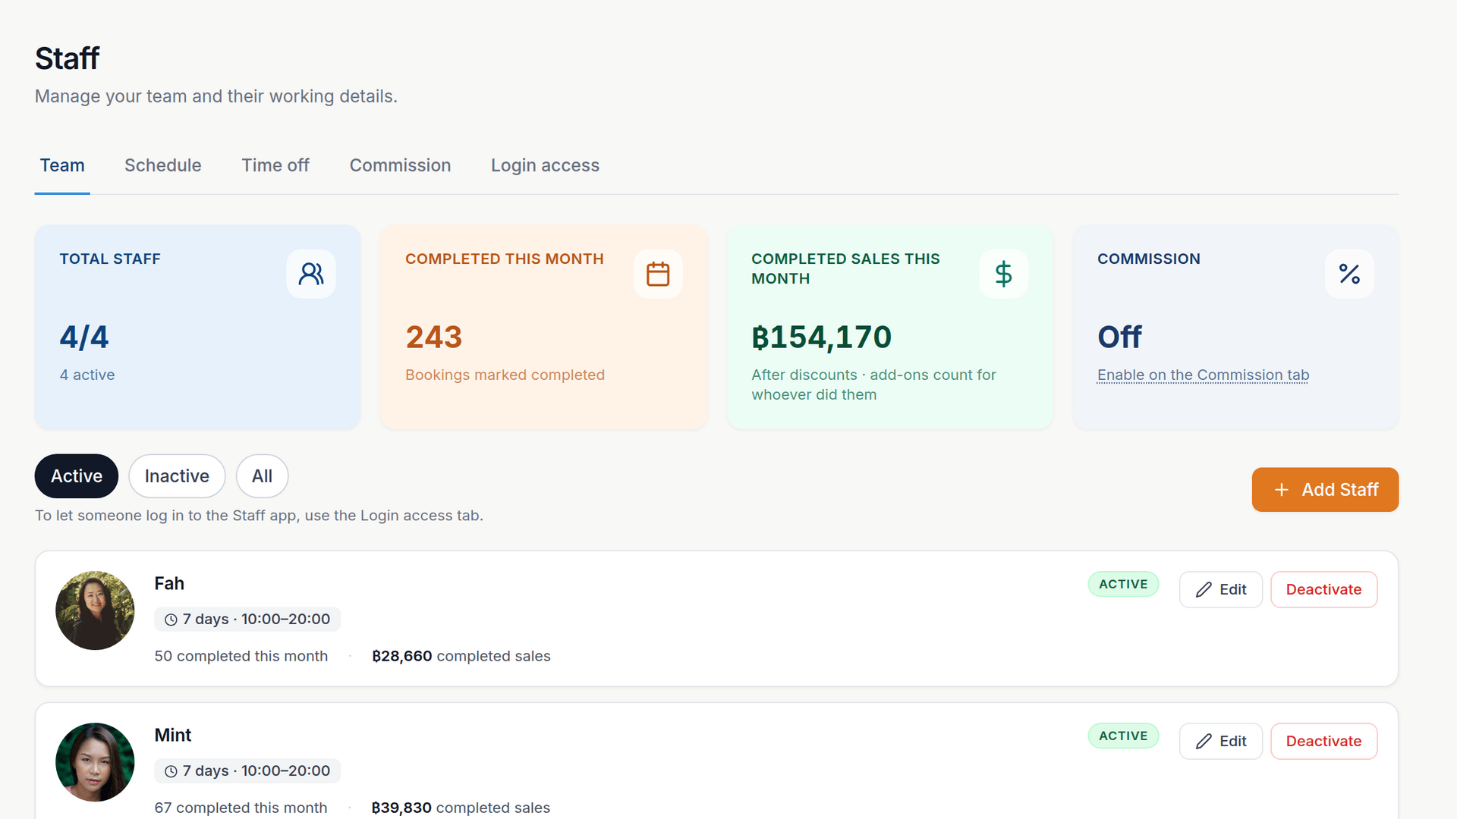Click the 50 completed this month text
This screenshot has height=819, width=1457.
[x=241, y=656]
